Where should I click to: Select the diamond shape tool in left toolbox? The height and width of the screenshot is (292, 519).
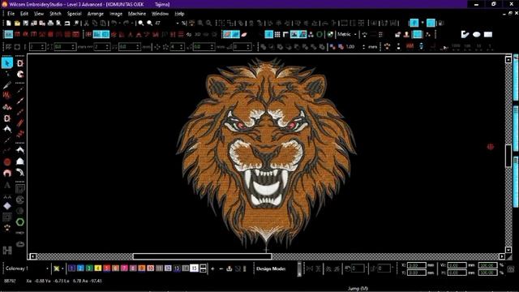[x=7, y=206]
